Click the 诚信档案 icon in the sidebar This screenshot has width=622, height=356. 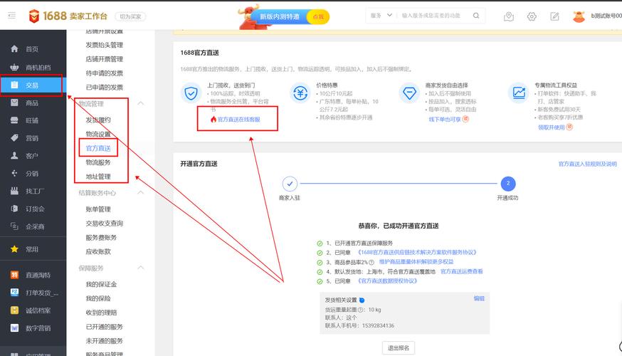14,310
